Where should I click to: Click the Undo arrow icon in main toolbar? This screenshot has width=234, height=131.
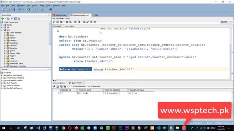click(19, 9)
